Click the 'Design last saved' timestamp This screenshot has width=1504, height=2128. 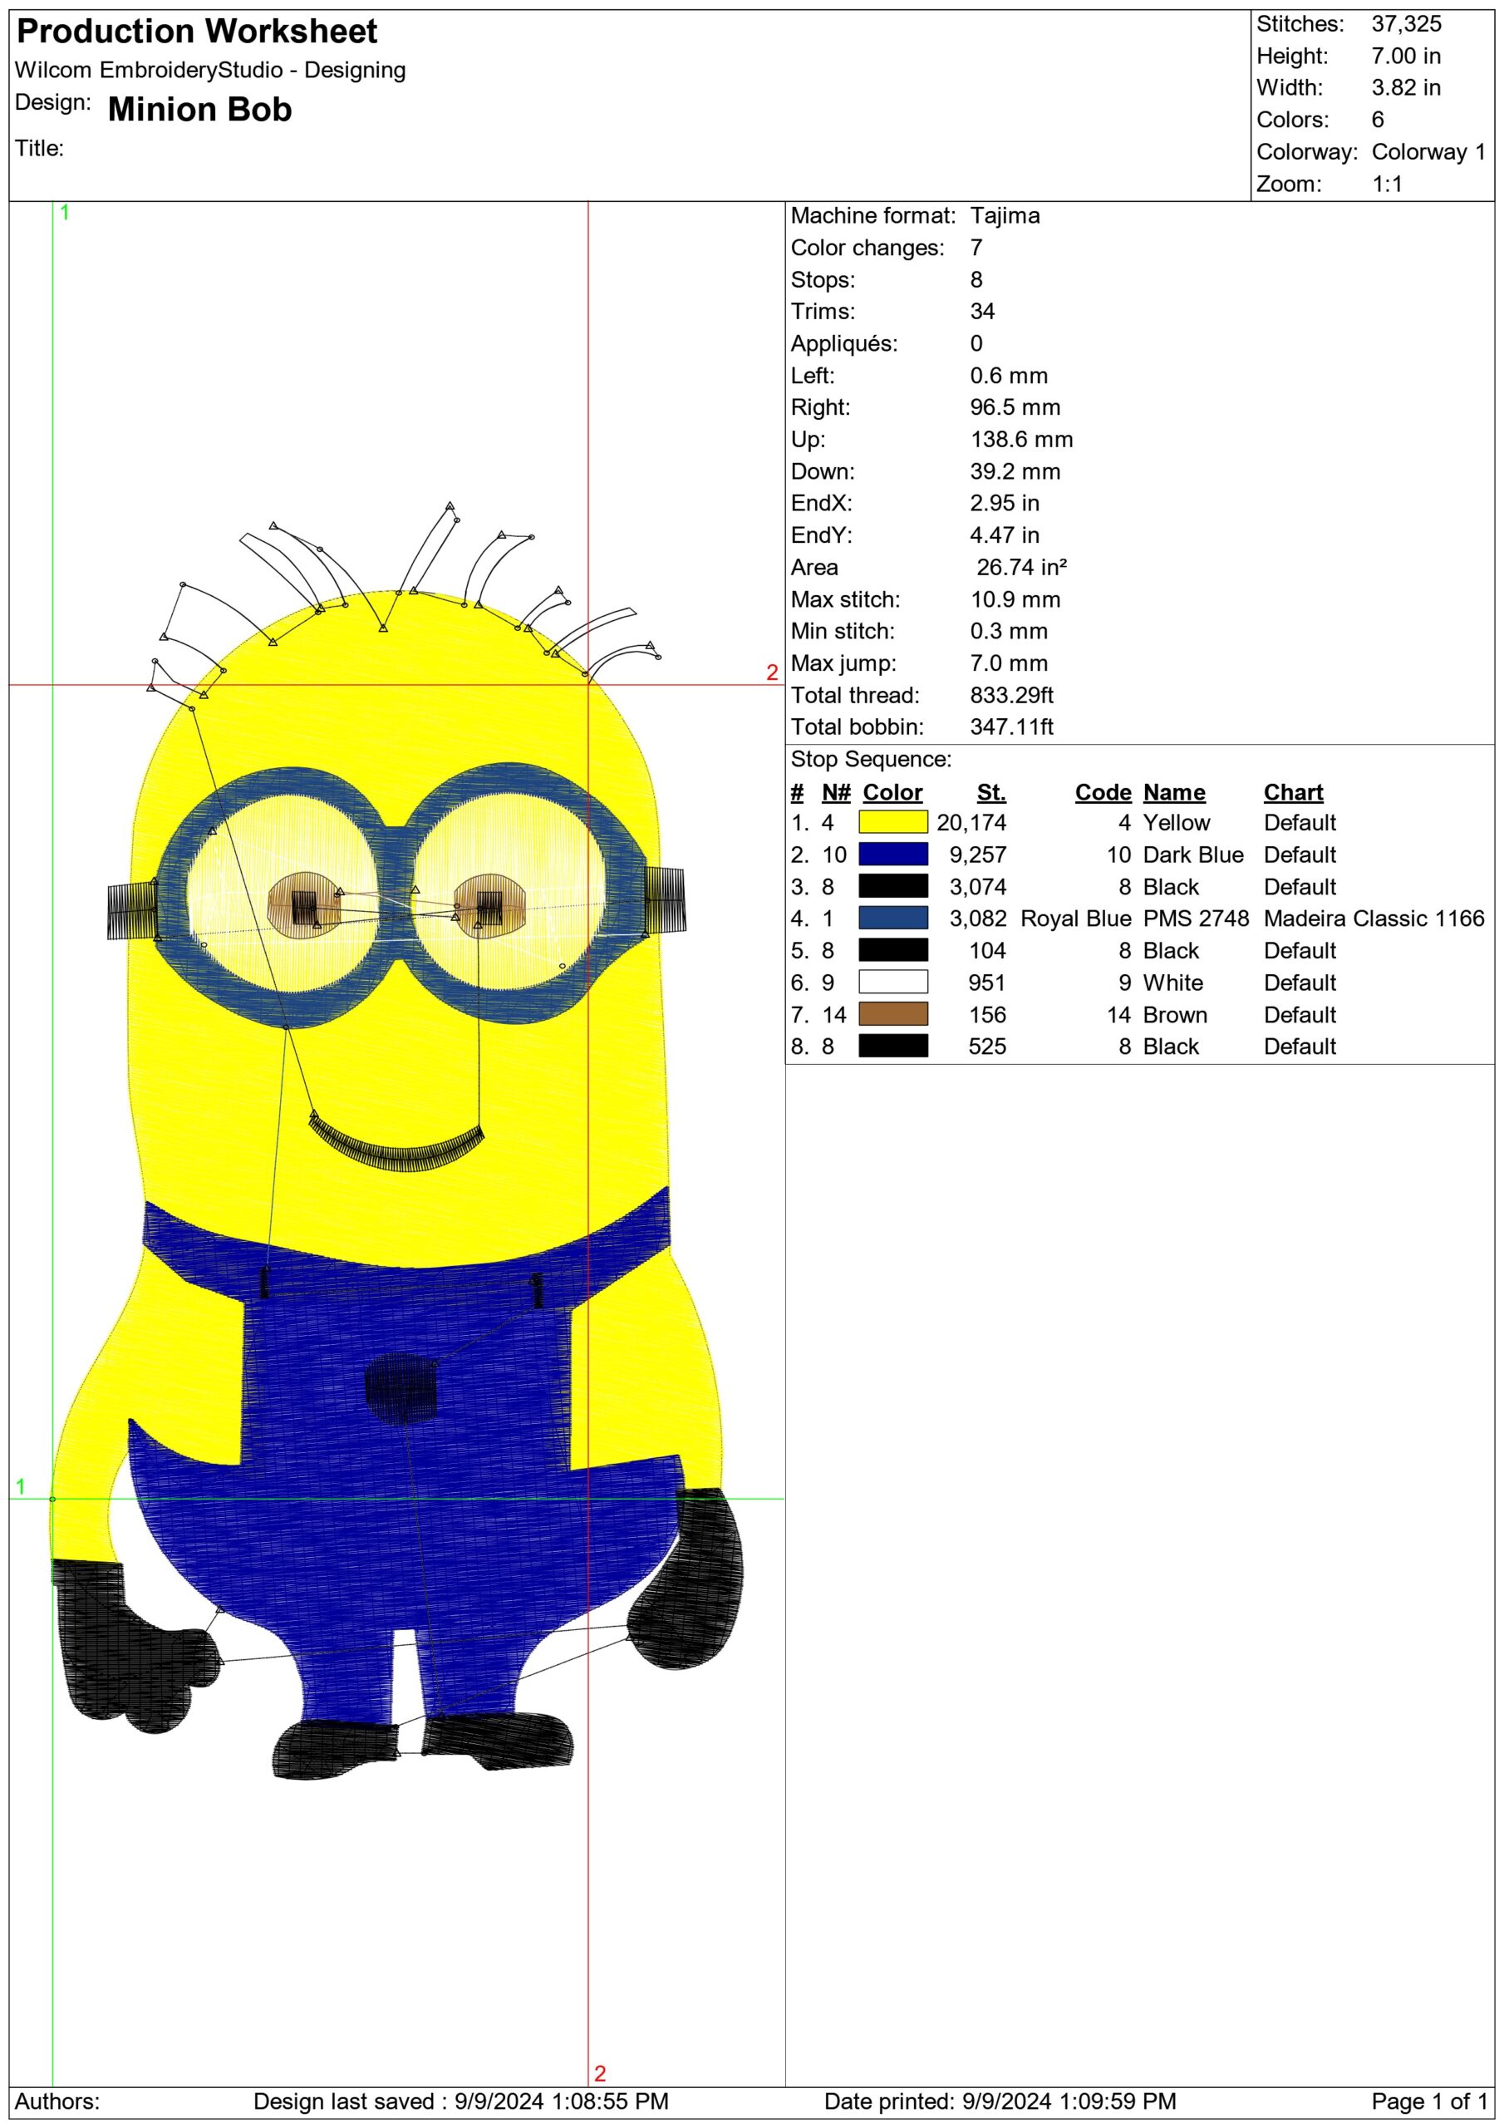click(x=460, y=2101)
